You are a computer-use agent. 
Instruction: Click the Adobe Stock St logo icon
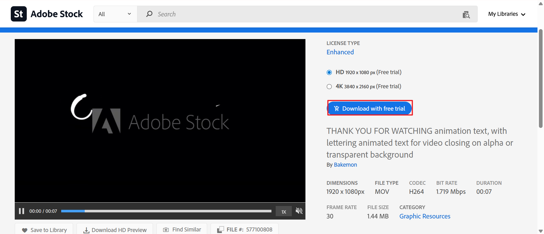(19, 14)
